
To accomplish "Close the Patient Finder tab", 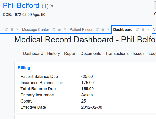I will point(108,29).
